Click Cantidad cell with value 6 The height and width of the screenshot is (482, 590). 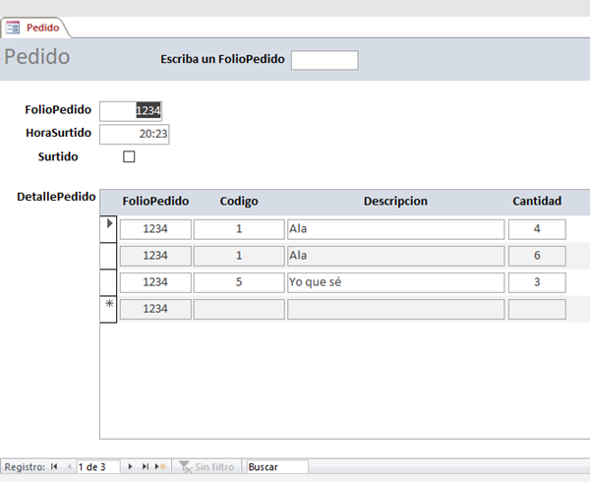[536, 256]
